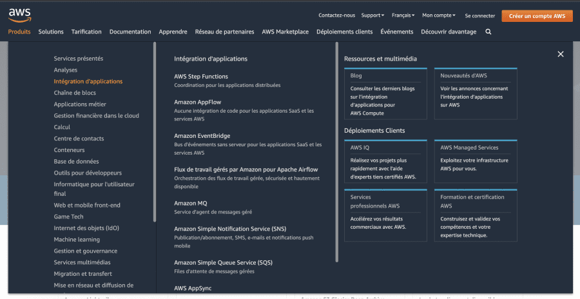This screenshot has width=580, height=299.
Task: Select Applications métier category
Action: (x=80, y=104)
